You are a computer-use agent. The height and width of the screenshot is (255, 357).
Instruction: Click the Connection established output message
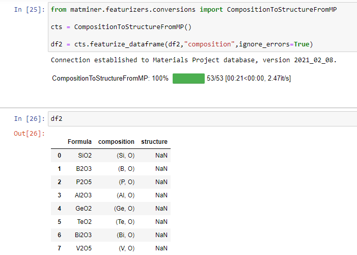tap(194, 60)
